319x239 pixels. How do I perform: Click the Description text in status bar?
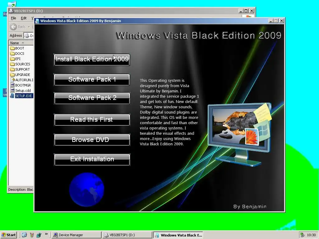click(x=21, y=190)
